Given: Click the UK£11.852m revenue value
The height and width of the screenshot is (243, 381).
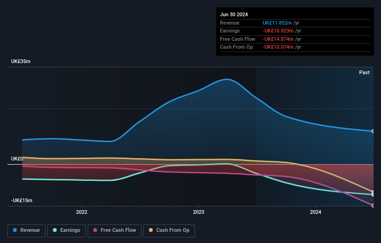Looking at the screenshot, I should [x=277, y=23].
